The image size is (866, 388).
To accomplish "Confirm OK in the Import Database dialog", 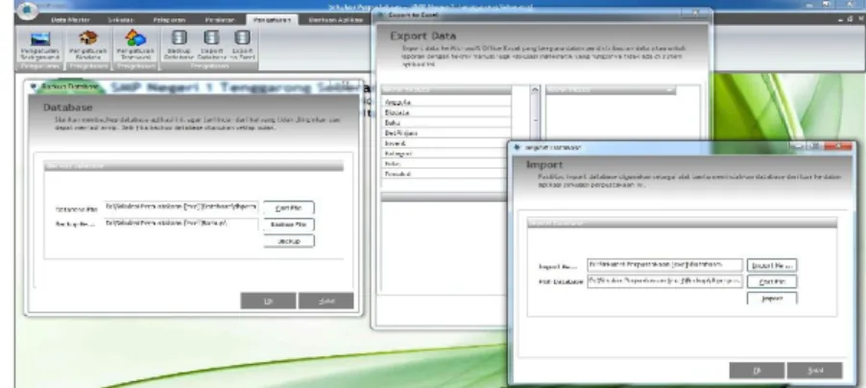I will point(757,371).
